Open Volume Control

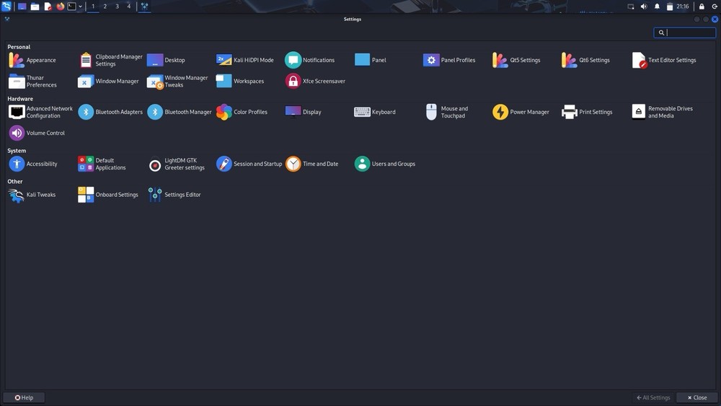click(x=37, y=133)
